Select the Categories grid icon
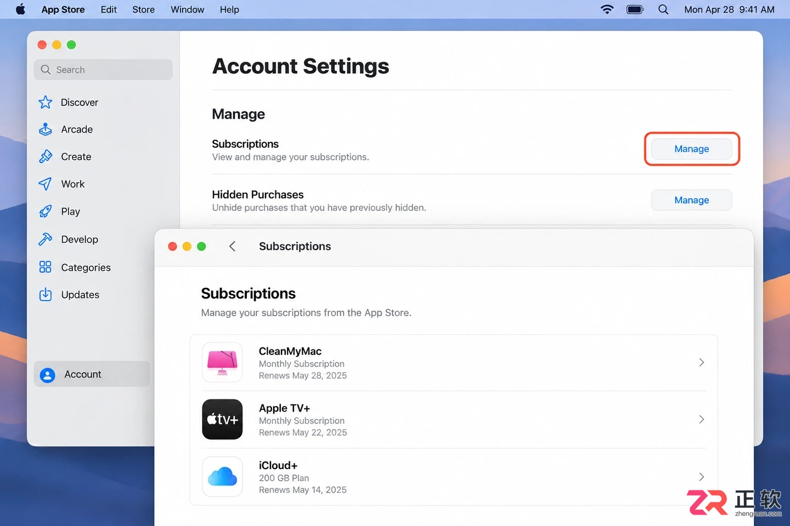790x526 pixels. coord(46,267)
